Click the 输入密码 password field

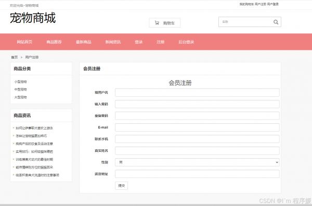pos(197,104)
